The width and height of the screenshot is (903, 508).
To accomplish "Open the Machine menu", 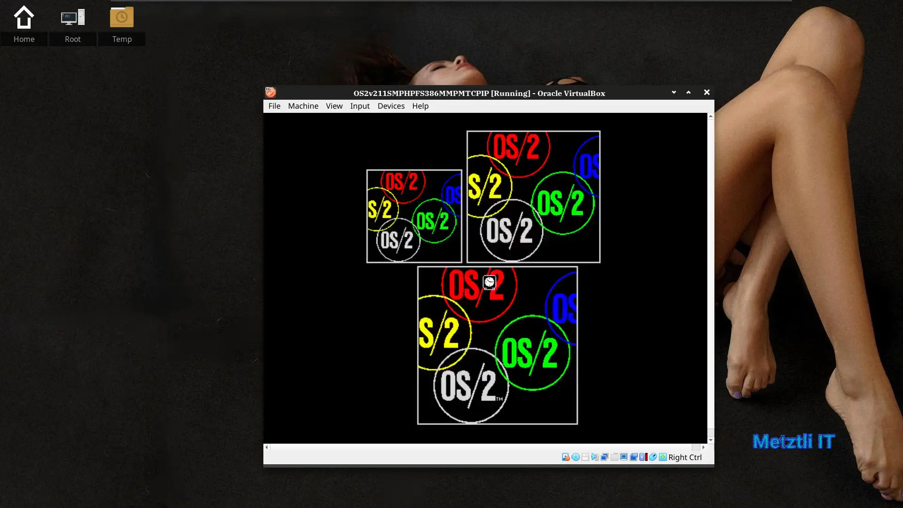I will tap(303, 106).
